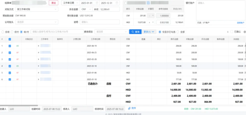The image size is (246, 115).
Task: Click the 银行账户 text area
Action: tap(220, 10)
